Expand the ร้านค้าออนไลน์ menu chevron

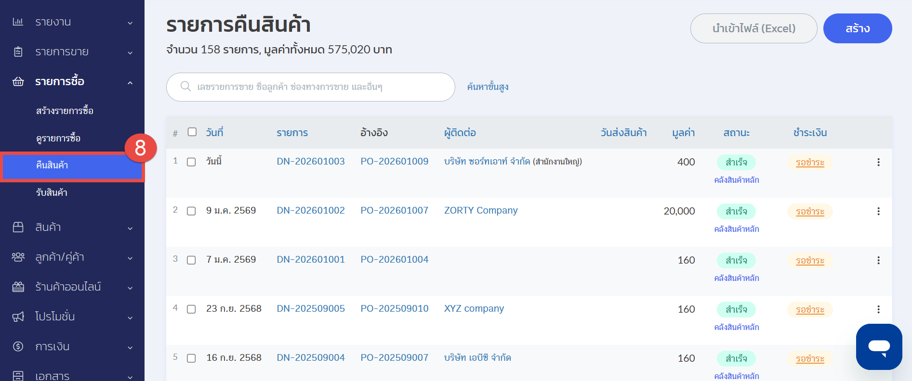130,288
